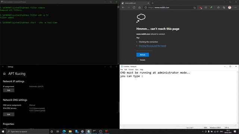239x134 pixels.
Task: Open Notepad View menu
Action: click(137, 70)
